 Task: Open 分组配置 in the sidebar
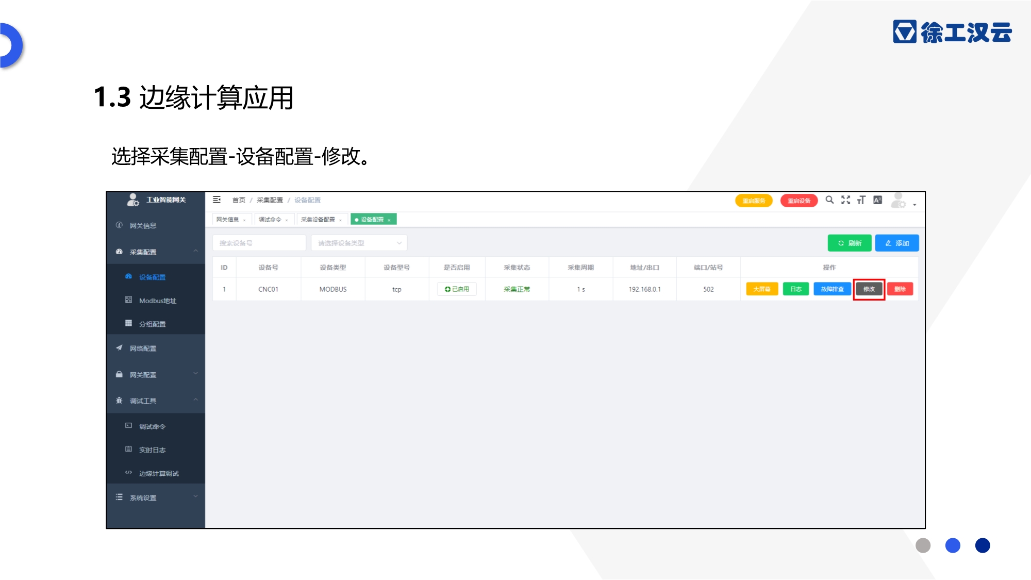click(156, 324)
